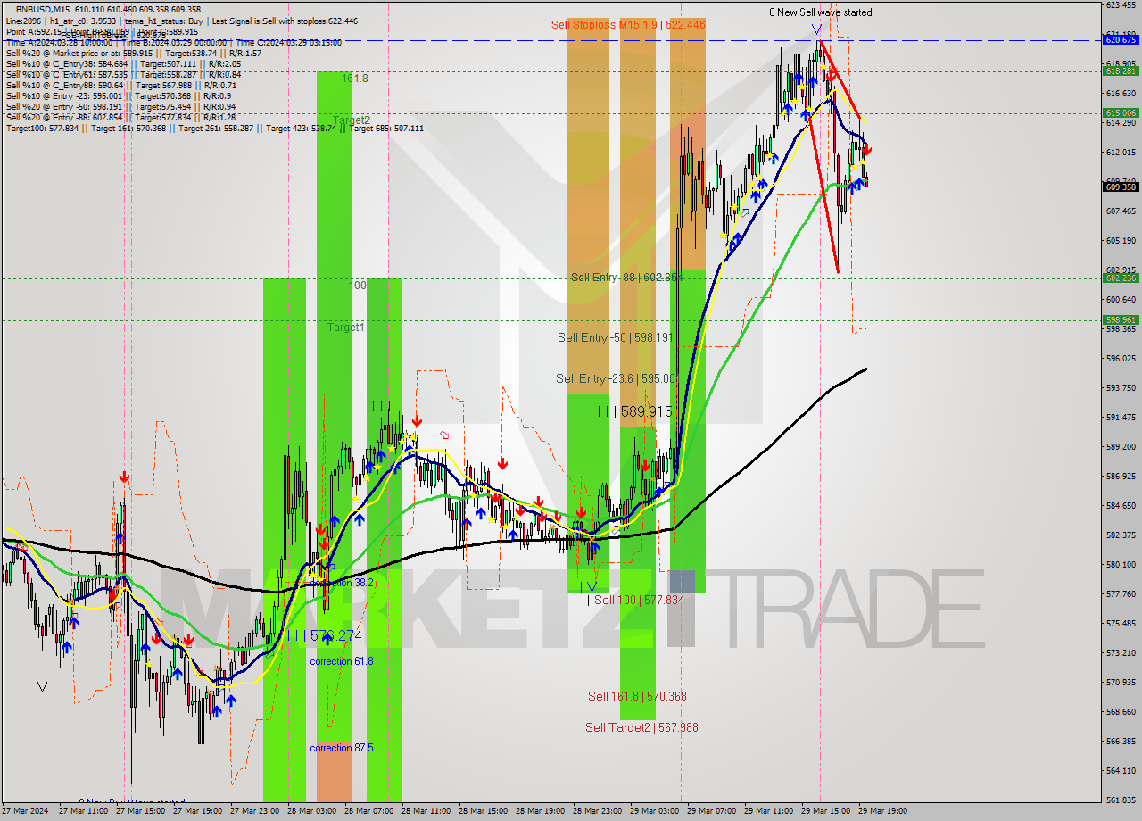This screenshot has width=1142, height=821.
Task: Select the '0 New Sell wave started' label
Action: click(x=821, y=12)
